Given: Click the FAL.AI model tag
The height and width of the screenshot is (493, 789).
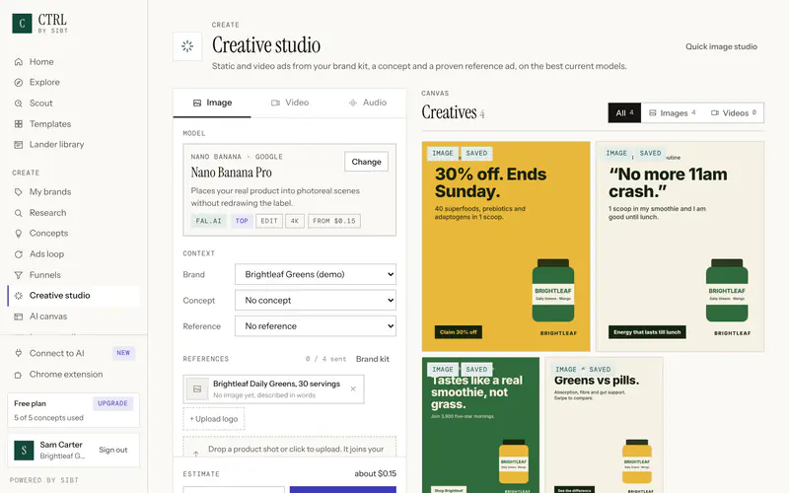Looking at the screenshot, I should 208,221.
